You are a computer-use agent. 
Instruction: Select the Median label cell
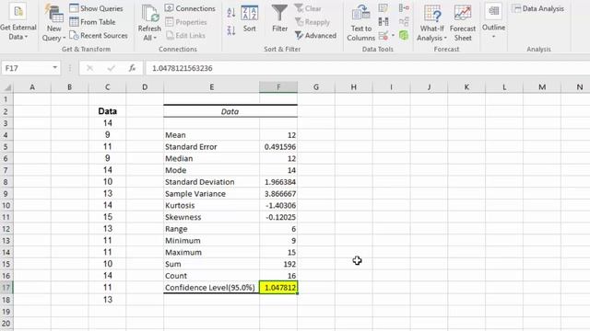(211, 158)
